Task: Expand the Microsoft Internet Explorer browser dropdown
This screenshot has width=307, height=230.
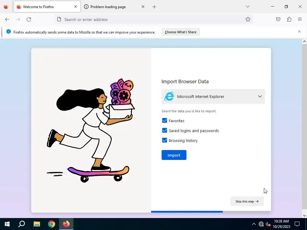Action: pos(213,96)
